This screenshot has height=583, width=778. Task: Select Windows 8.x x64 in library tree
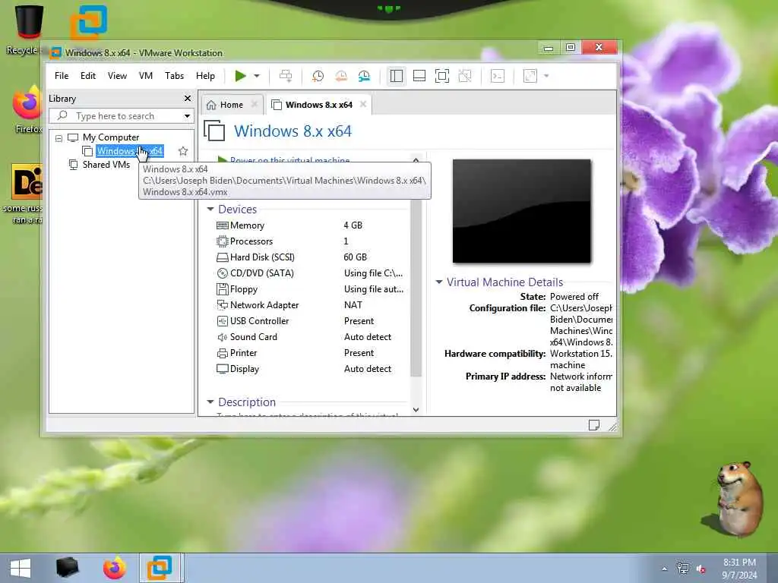(129, 151)
